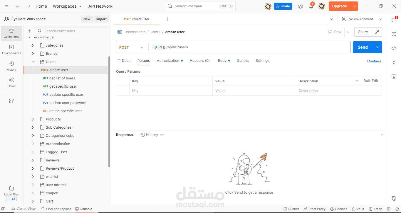Screen dimensions: 401x213
Task: Open the Trash from the status bar
Action: point(376,209)
